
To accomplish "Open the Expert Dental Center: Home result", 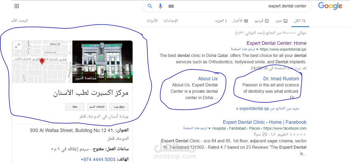I will pyautogui.click(x=277, y=43).
